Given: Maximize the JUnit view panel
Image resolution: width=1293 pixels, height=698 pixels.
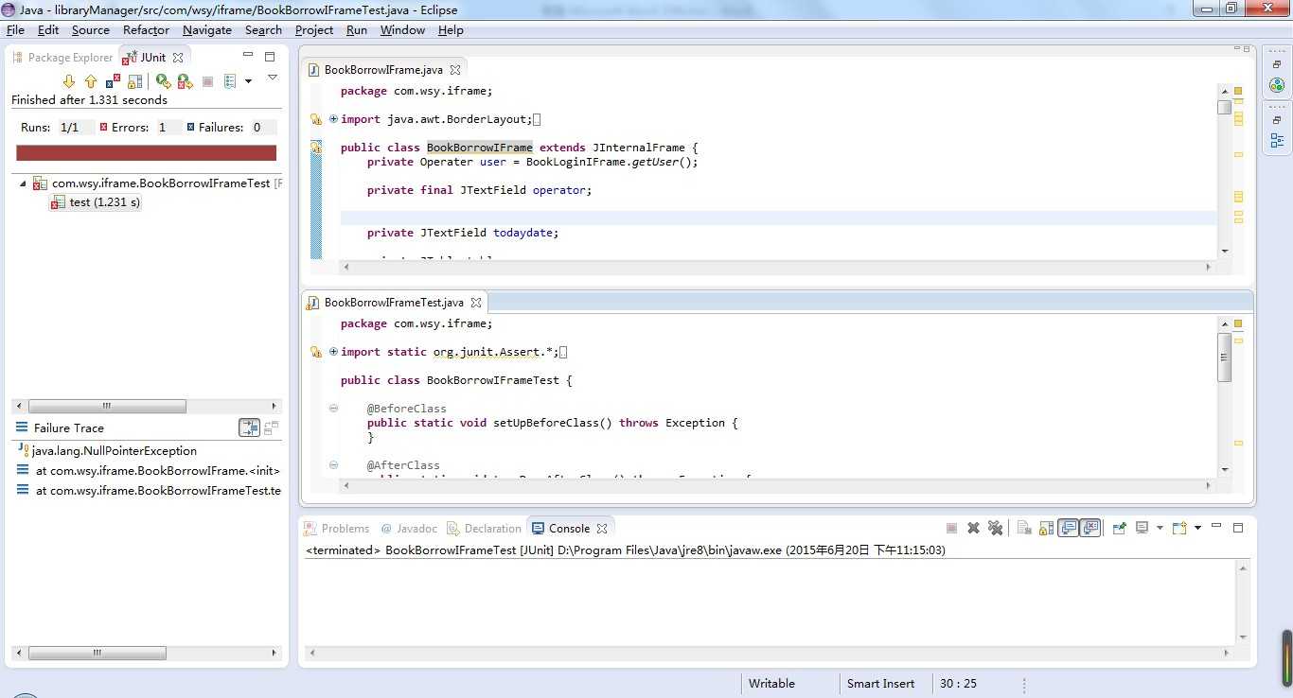Looking at the screenshot, I should pyautogui.click(x=270, y=57).
